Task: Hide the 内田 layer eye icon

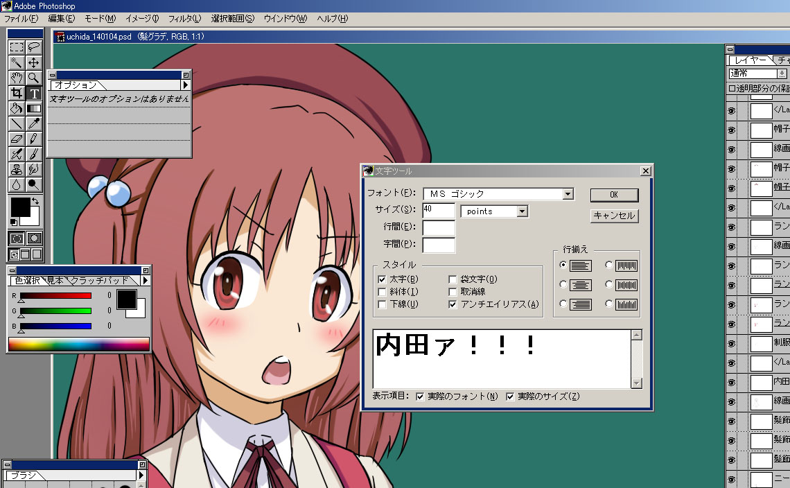Action: click(x=732, y=383)
